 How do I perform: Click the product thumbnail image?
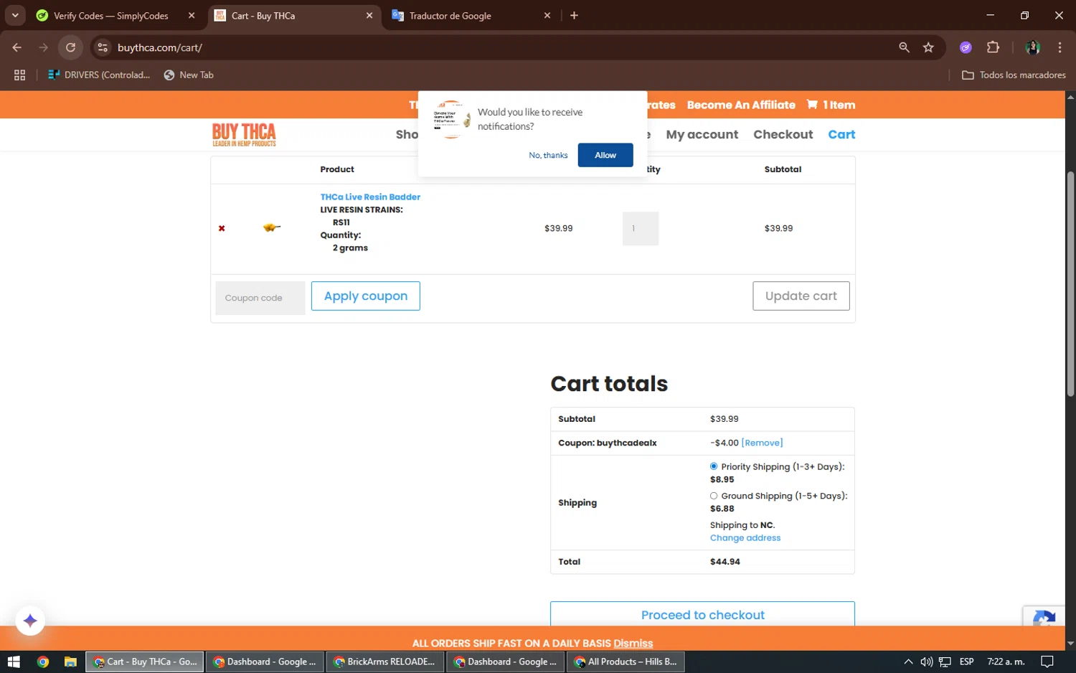click(x=271, y=227)
